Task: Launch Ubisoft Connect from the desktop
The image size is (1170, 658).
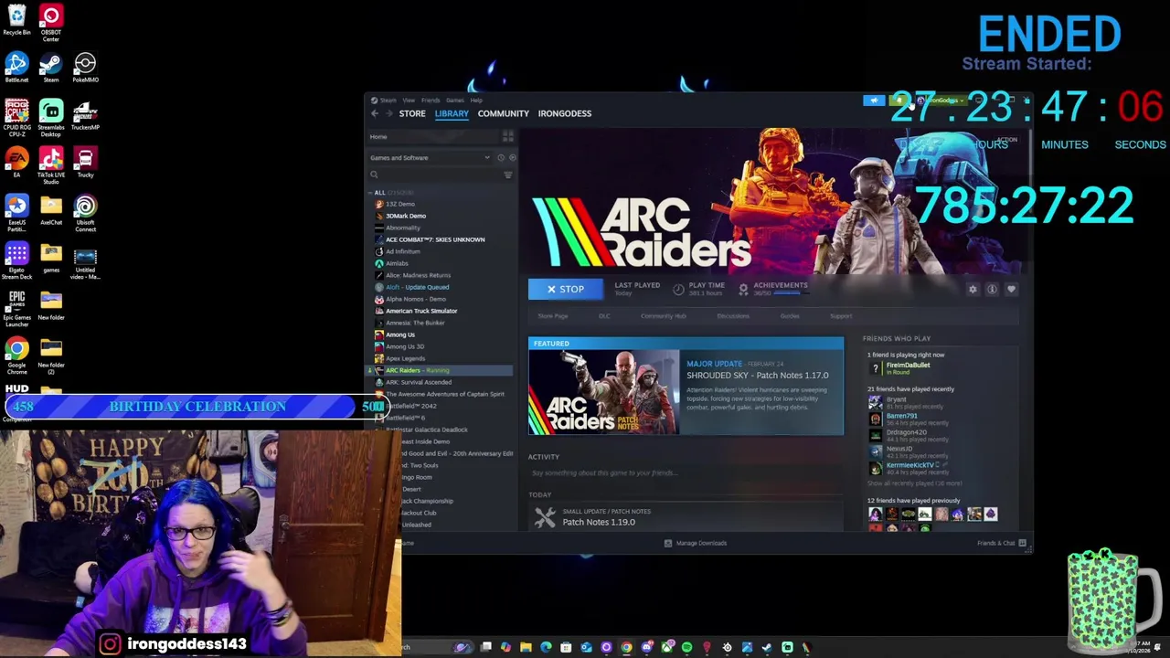Action: tap(85, 213)
